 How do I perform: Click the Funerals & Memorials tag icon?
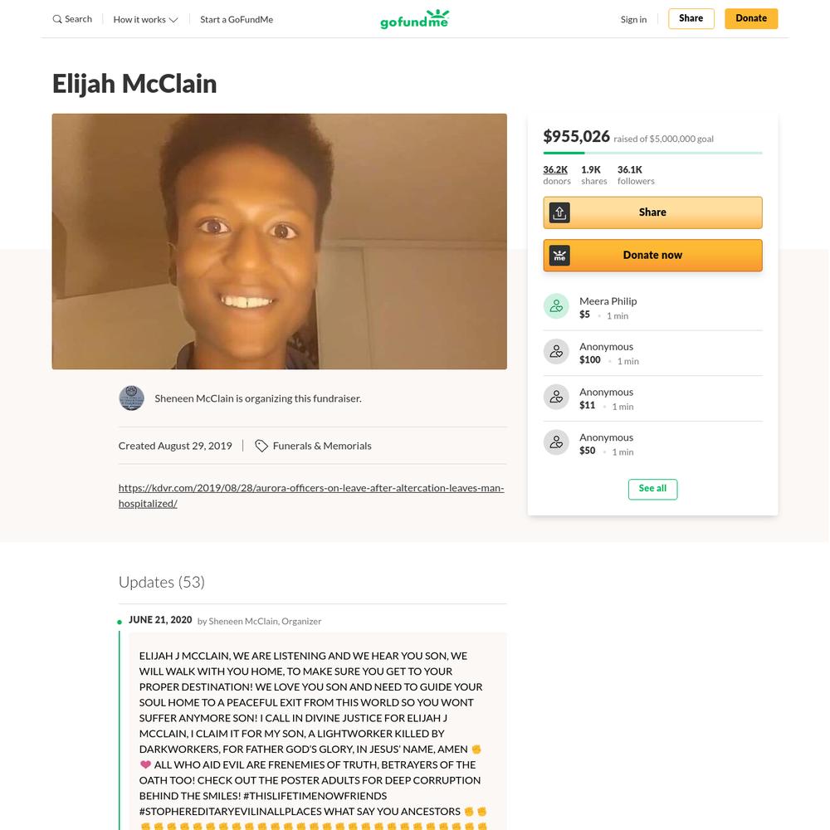click(x=261, y=446)
